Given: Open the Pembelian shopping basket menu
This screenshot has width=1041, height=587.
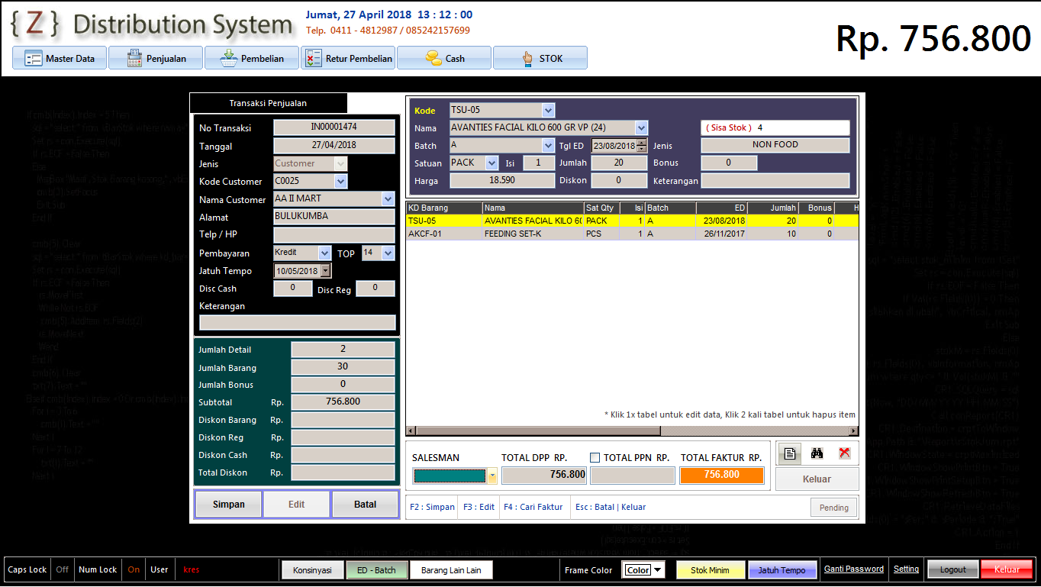Looking at the screenshot, I should click(x=252, y=58).
